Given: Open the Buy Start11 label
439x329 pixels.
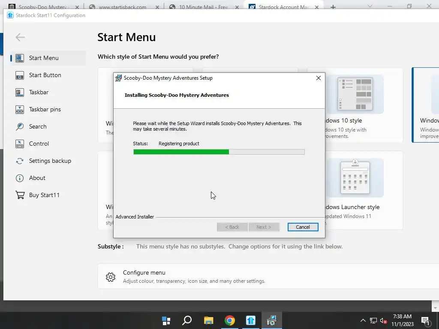Looking at the screenshot, I should pos(44,195).
